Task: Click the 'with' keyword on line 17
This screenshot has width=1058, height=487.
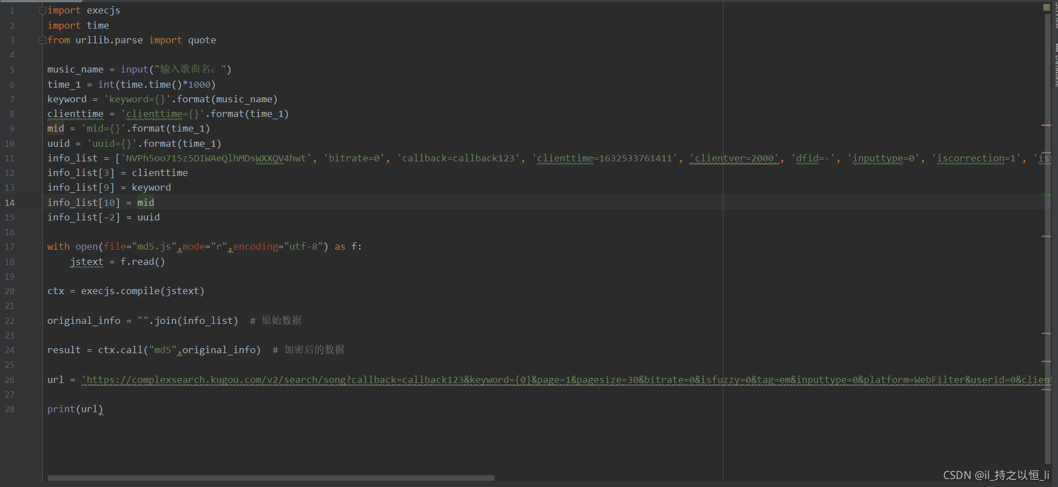Action: pos(59,246)
